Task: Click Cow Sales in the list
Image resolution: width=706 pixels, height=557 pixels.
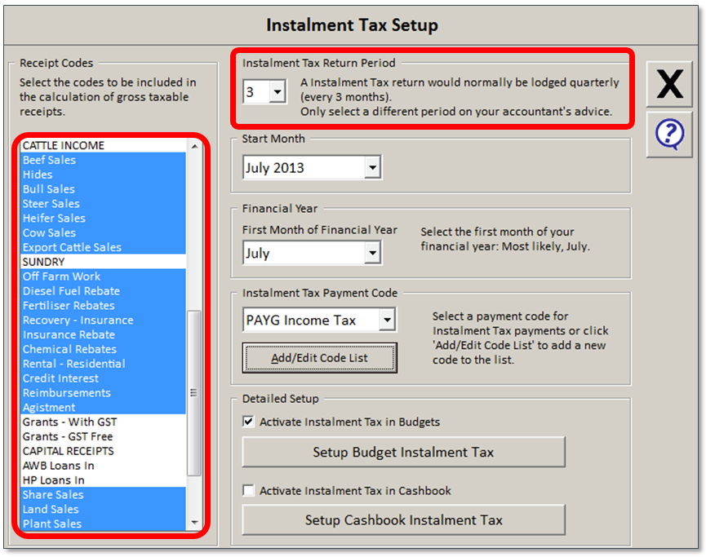Action: click(x=104, y=232)
